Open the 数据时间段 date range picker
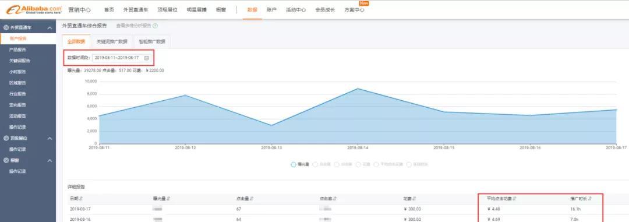Image resolution: width=629 pixels, height=222 pixels. 121,58
